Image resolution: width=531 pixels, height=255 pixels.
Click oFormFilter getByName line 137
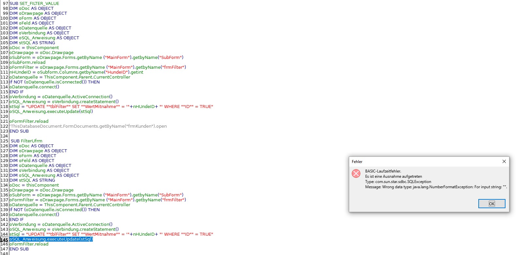click(x=98, y=200)
